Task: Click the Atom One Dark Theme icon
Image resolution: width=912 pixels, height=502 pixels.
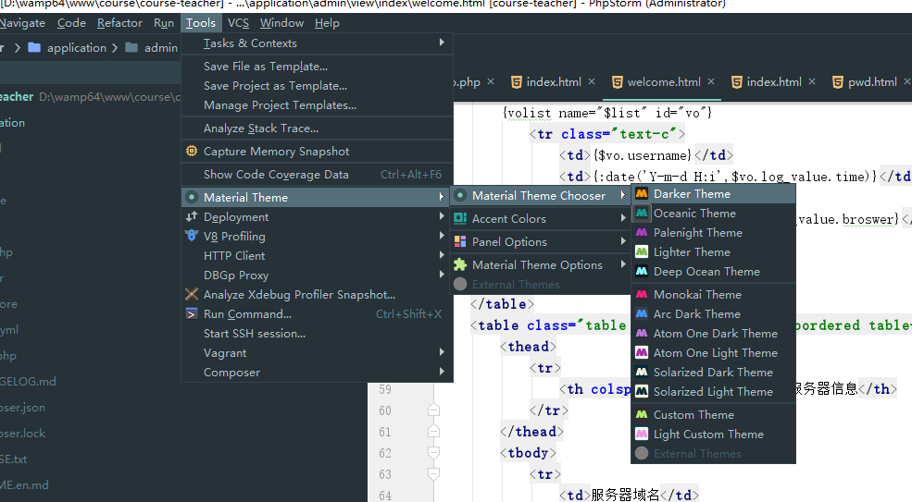Action: click(x=642, y=334)
